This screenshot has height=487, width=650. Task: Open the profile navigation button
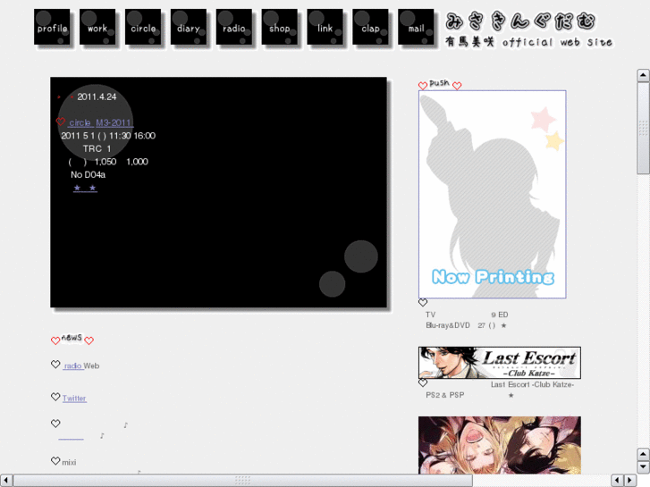coord(52,28)
